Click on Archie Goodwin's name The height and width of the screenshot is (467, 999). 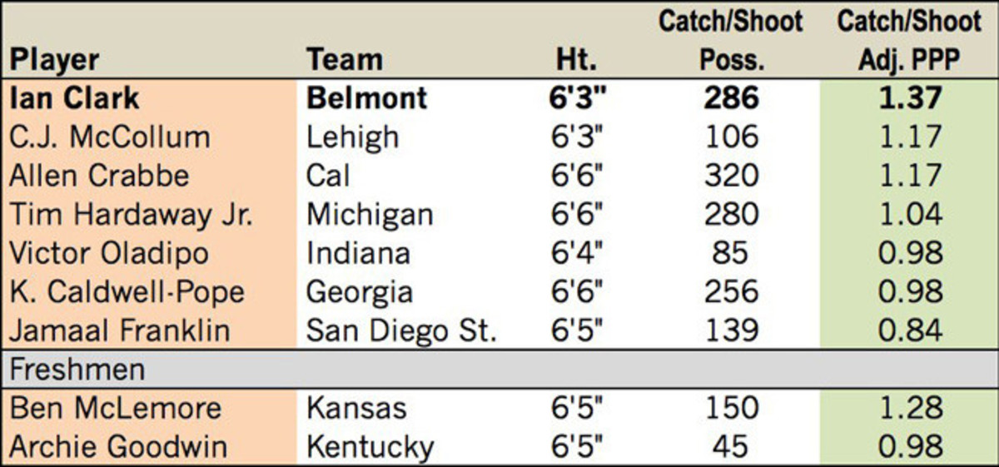(x=118, y=446)
